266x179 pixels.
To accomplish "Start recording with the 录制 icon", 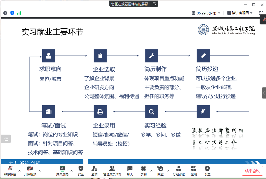I will (x=143, y=170).
